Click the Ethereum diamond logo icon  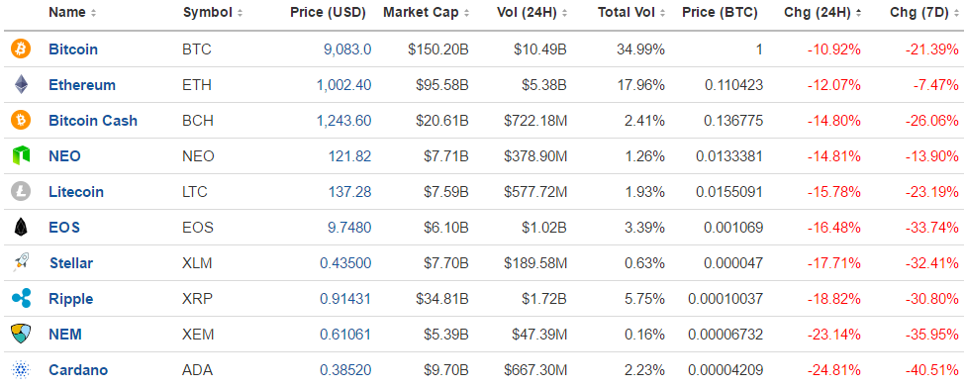click(21, 84)
